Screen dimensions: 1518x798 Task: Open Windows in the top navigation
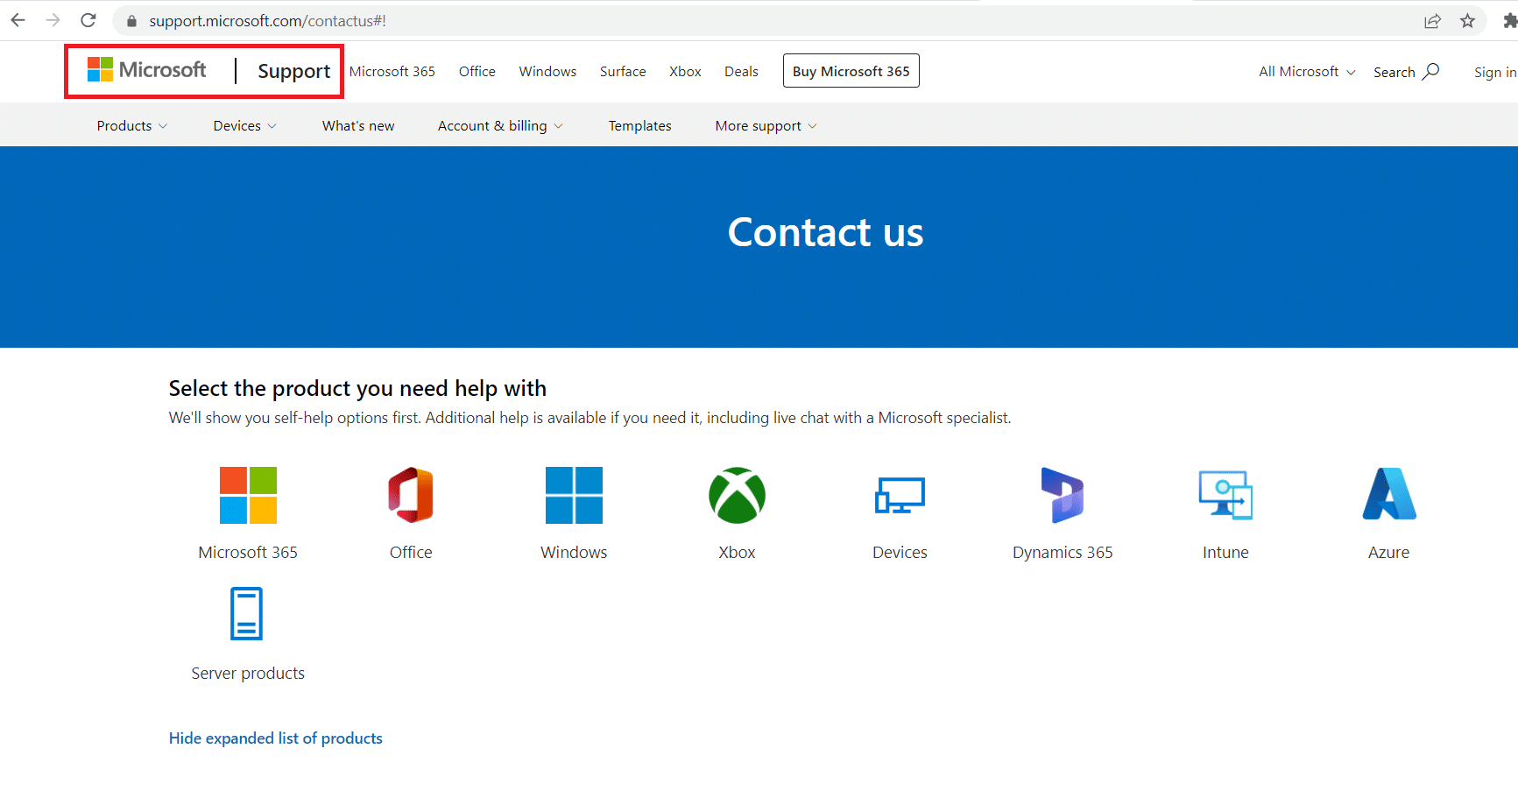547,72
